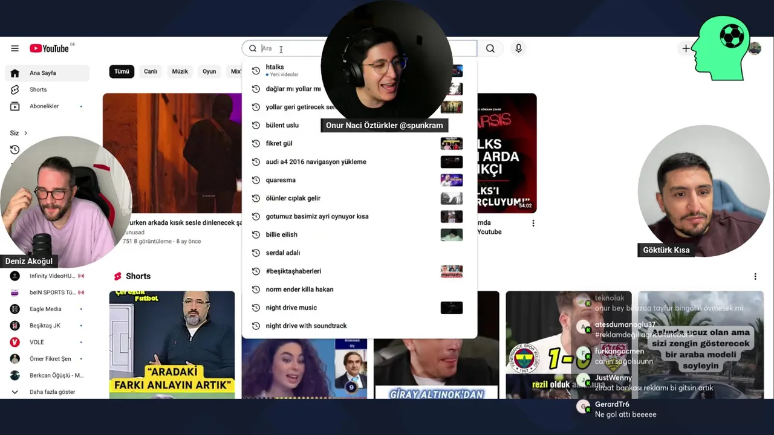
Task: Click history clock icon beside billie eilish
Action: click(256, 234)
